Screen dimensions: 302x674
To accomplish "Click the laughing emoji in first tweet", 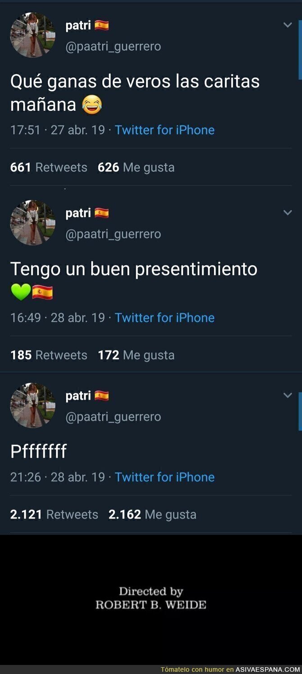I will click(x=92, y=105).
